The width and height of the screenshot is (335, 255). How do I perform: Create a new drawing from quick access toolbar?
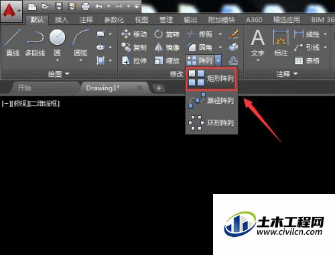coord(32,7)
